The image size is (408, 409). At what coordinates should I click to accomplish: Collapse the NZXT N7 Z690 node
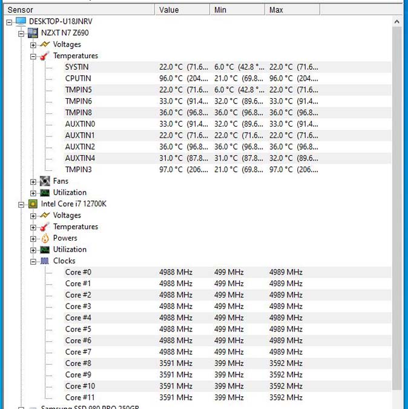coord(21,34)
